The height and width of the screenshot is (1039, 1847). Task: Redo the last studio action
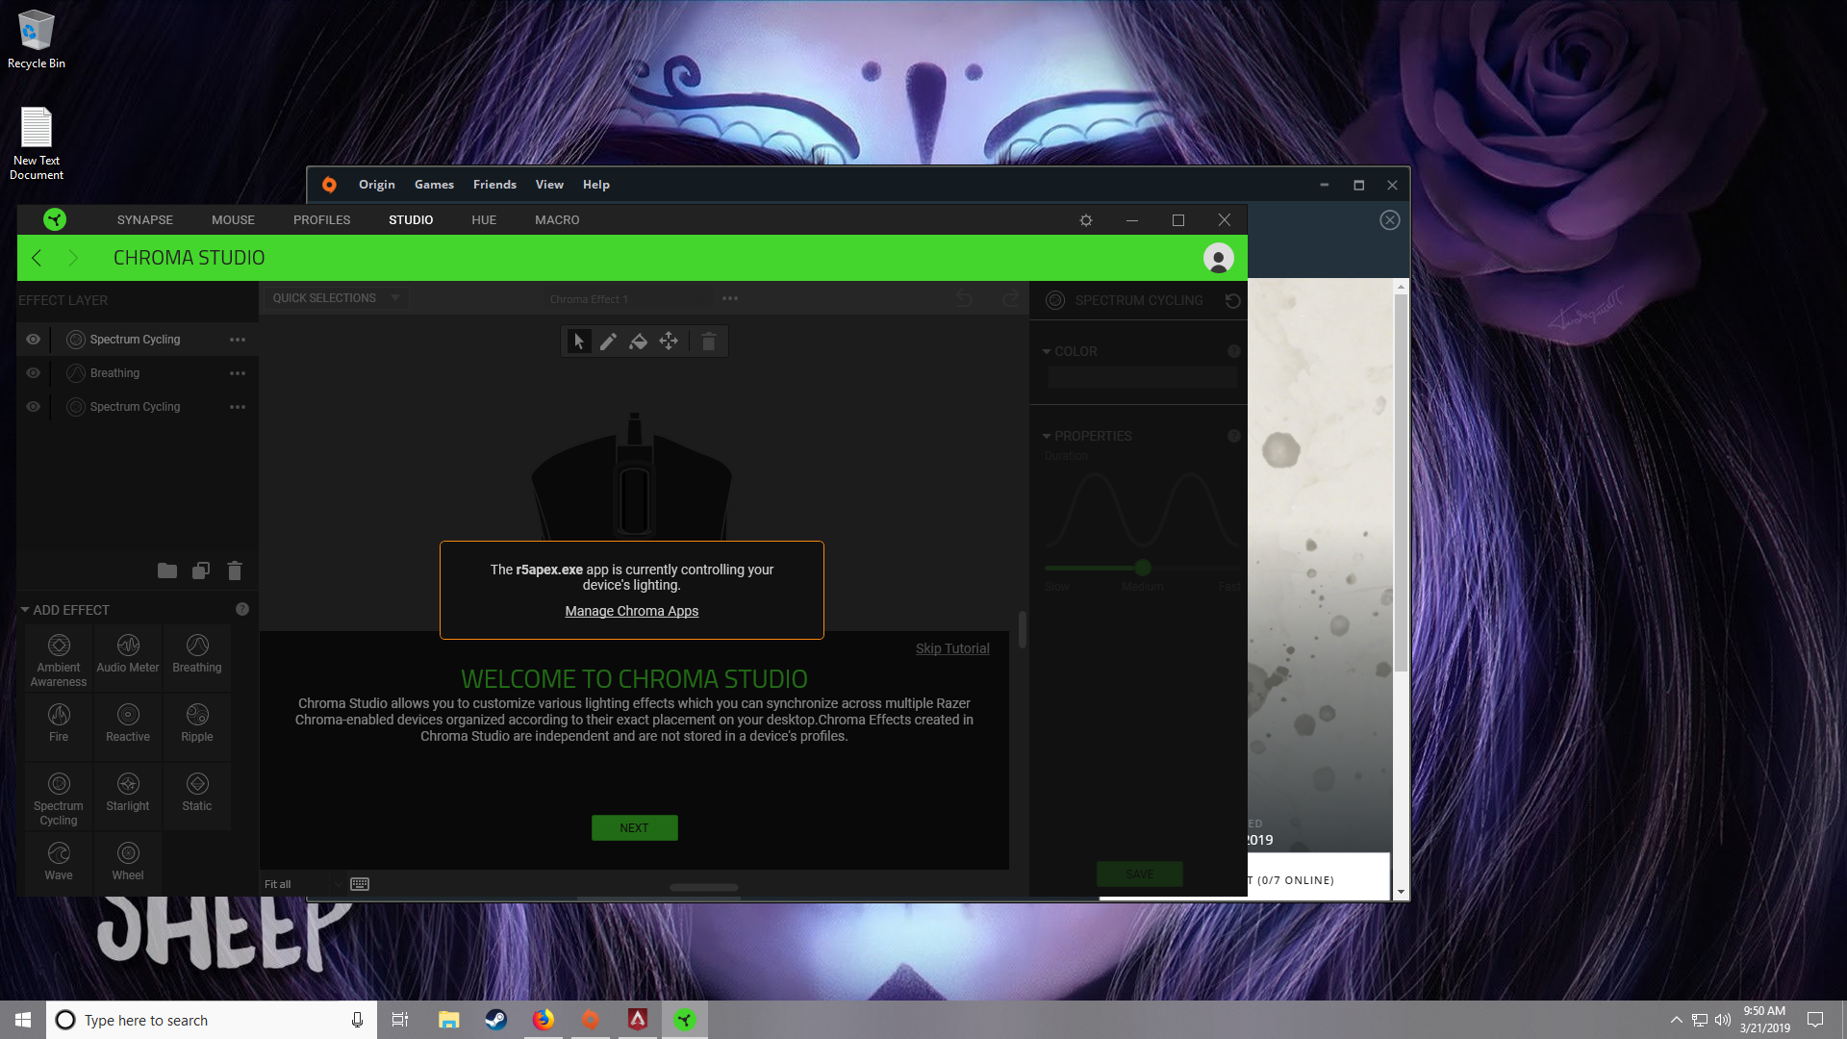1010,298
